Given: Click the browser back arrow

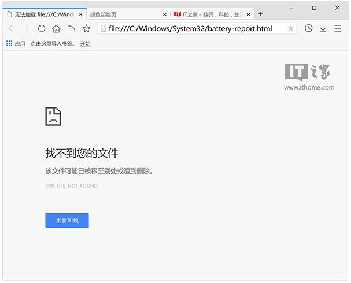Looking at the screenshot, I should [11, 28].
